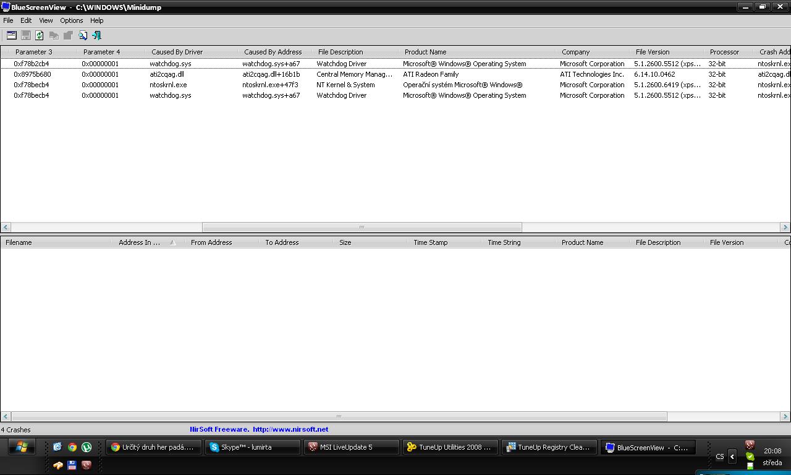The image size is (791, 475).
Task: Sort lower pane by From Address column
Action: [x=223, y=242]
